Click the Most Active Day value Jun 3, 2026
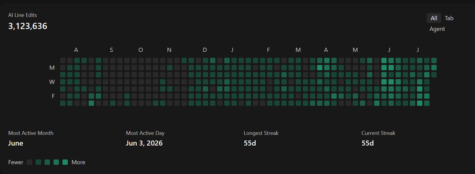Image resolution: width=475 pixels, height=174 pixels. tap(144, 143)
